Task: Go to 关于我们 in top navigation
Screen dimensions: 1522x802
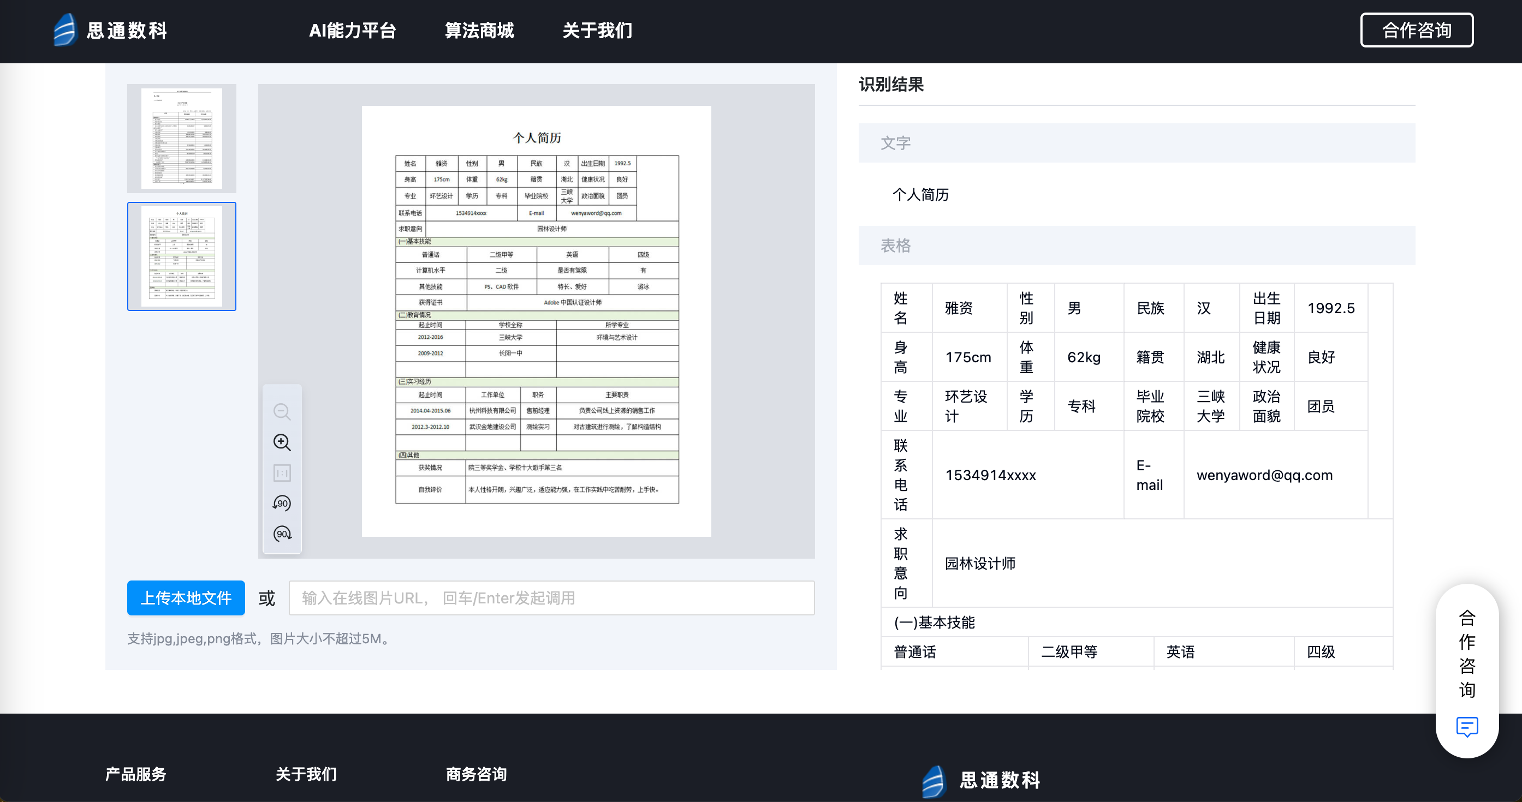Action: pyautogui.click(x=597, y=30)
